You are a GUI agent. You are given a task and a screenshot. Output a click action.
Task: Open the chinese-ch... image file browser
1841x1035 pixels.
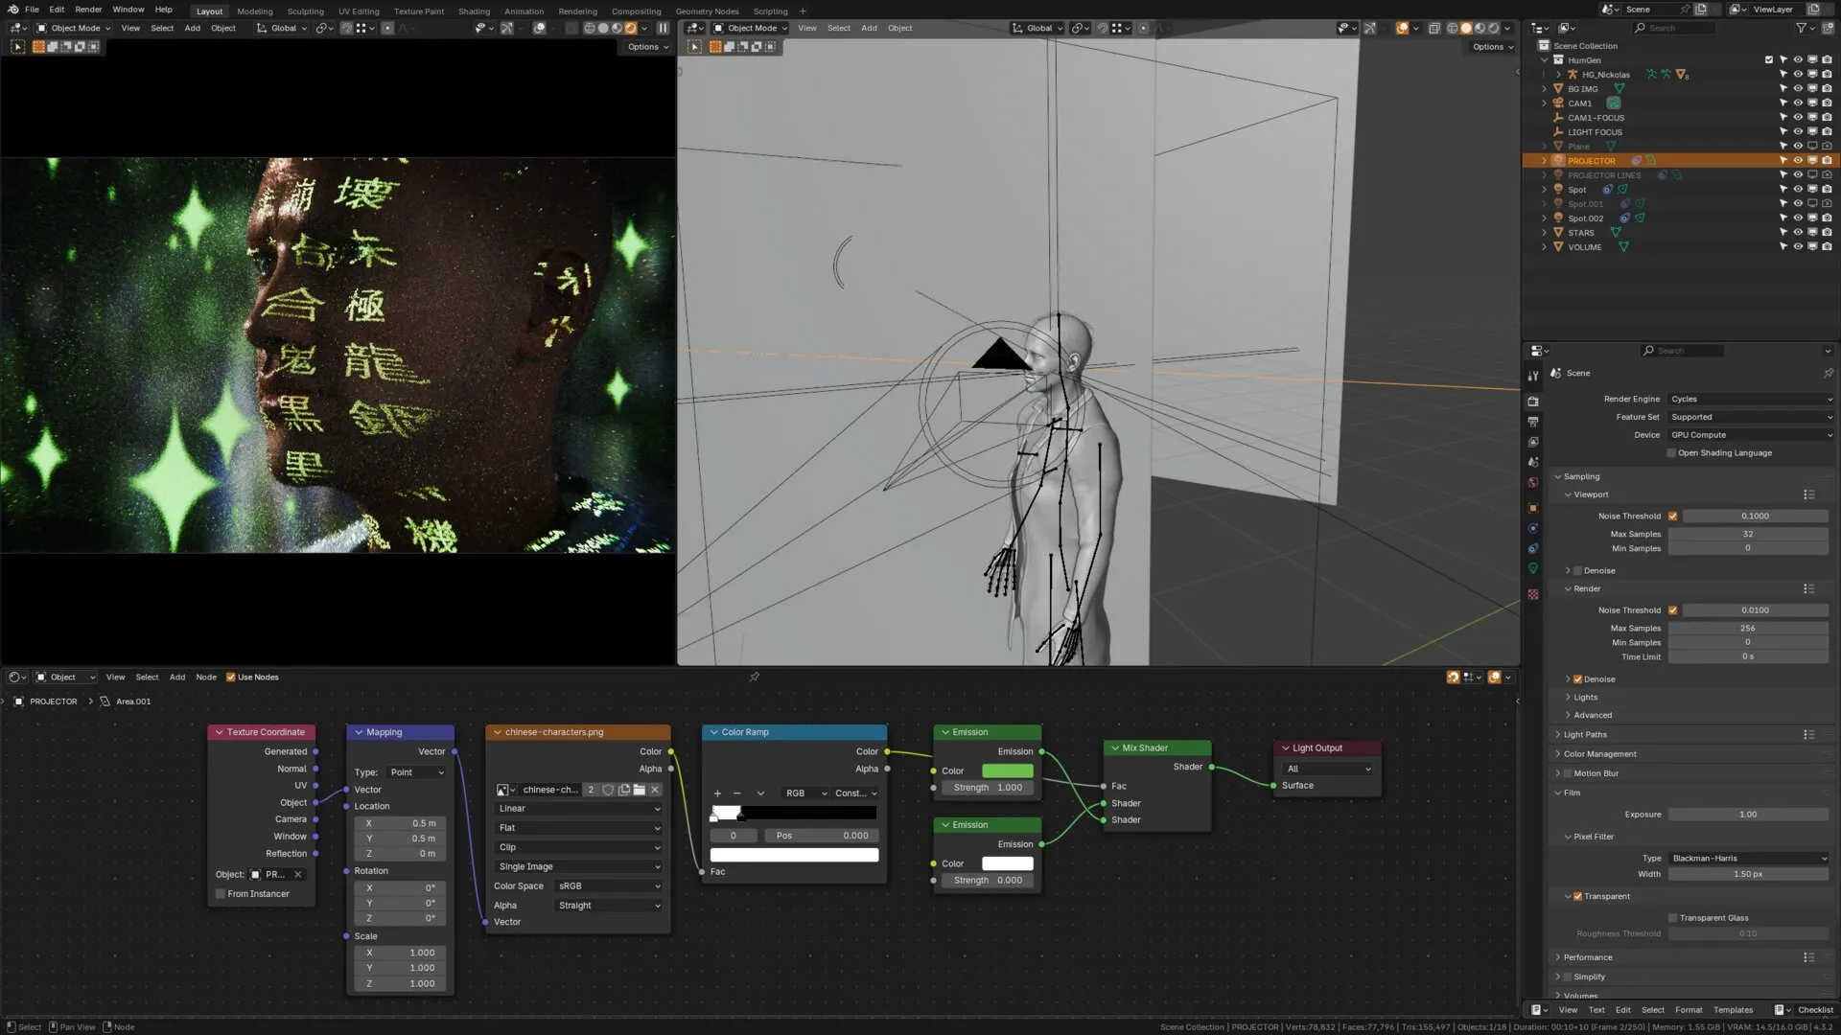pyautogui.click(x=640, y=790)
